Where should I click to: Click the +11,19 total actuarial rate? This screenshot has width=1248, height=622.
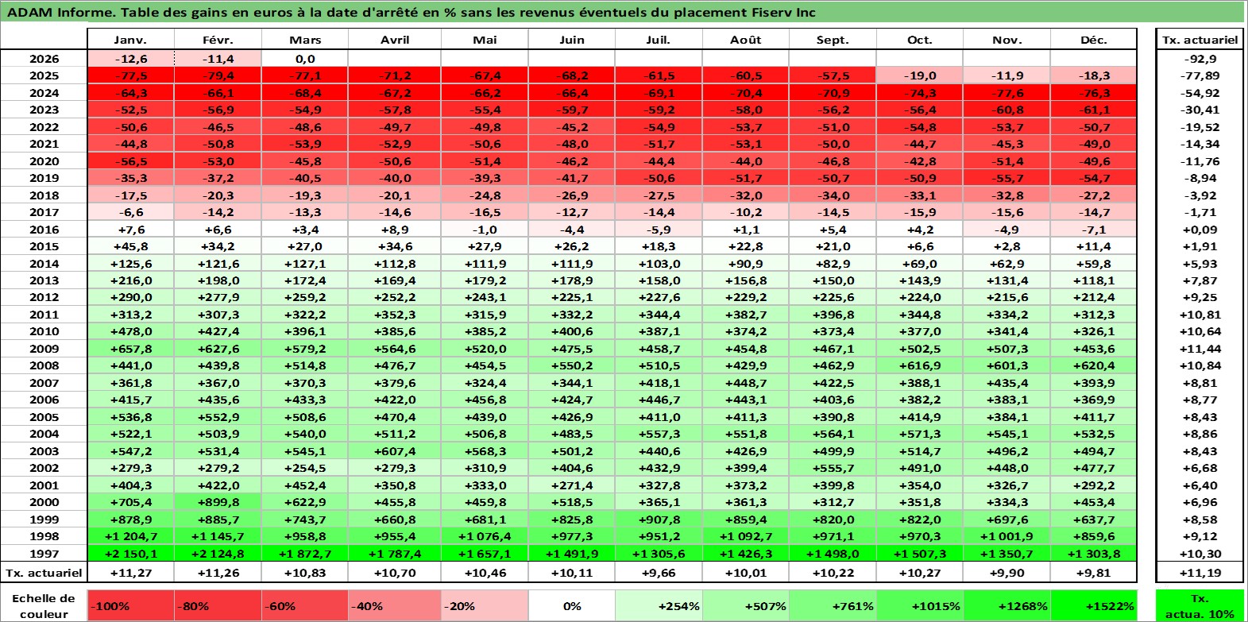coord(1200,572)
